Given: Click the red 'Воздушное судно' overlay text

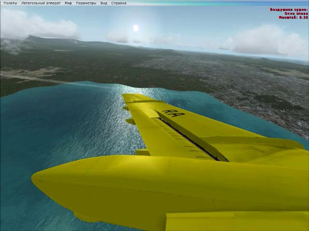Looking at the screenshot, I should 289,10.
